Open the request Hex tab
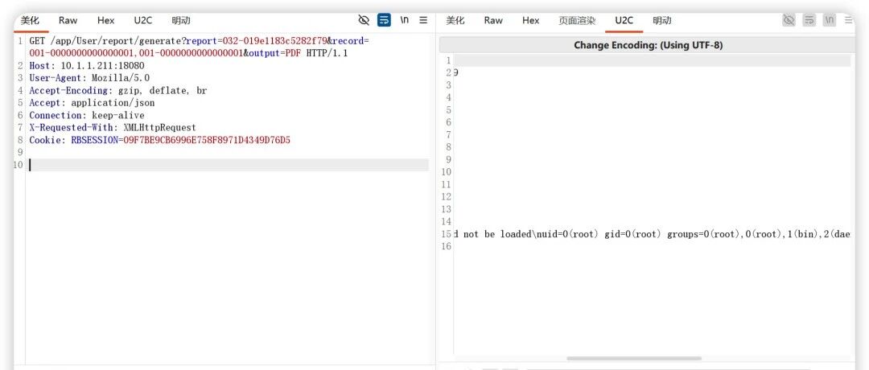The image size is (869, 370). 106,20
